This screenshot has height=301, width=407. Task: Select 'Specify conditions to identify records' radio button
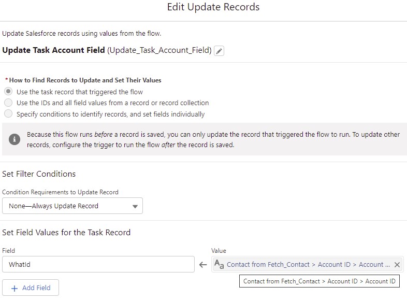coord(8,114)
